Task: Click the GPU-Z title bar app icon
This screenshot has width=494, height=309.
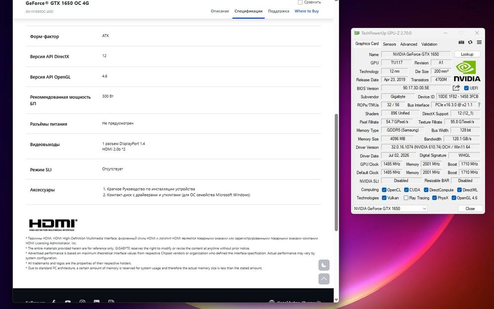Action: tap(357, 33)
